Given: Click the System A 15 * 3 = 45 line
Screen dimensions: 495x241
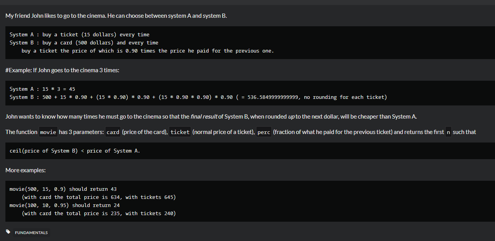Looking at the screenshot, I should (42, 89).
